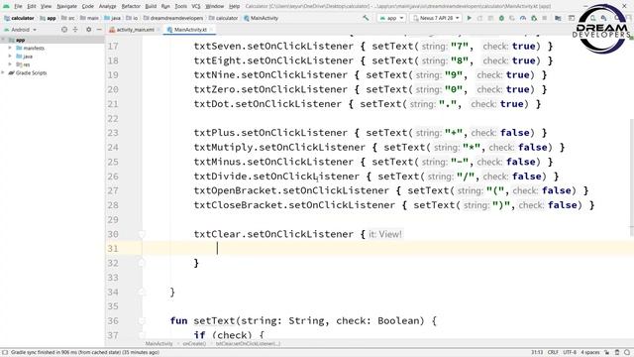Click the MainActivity breadcrumb below editor
The image size is (634, 357).
tap(158, 344)
